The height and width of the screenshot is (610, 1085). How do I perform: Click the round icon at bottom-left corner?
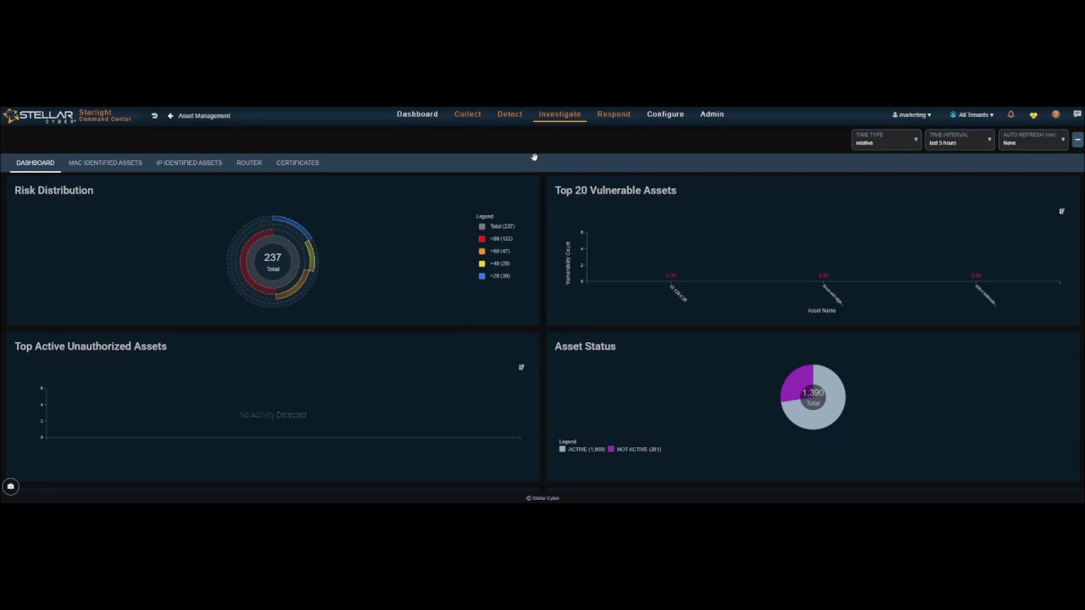(10, 486)
